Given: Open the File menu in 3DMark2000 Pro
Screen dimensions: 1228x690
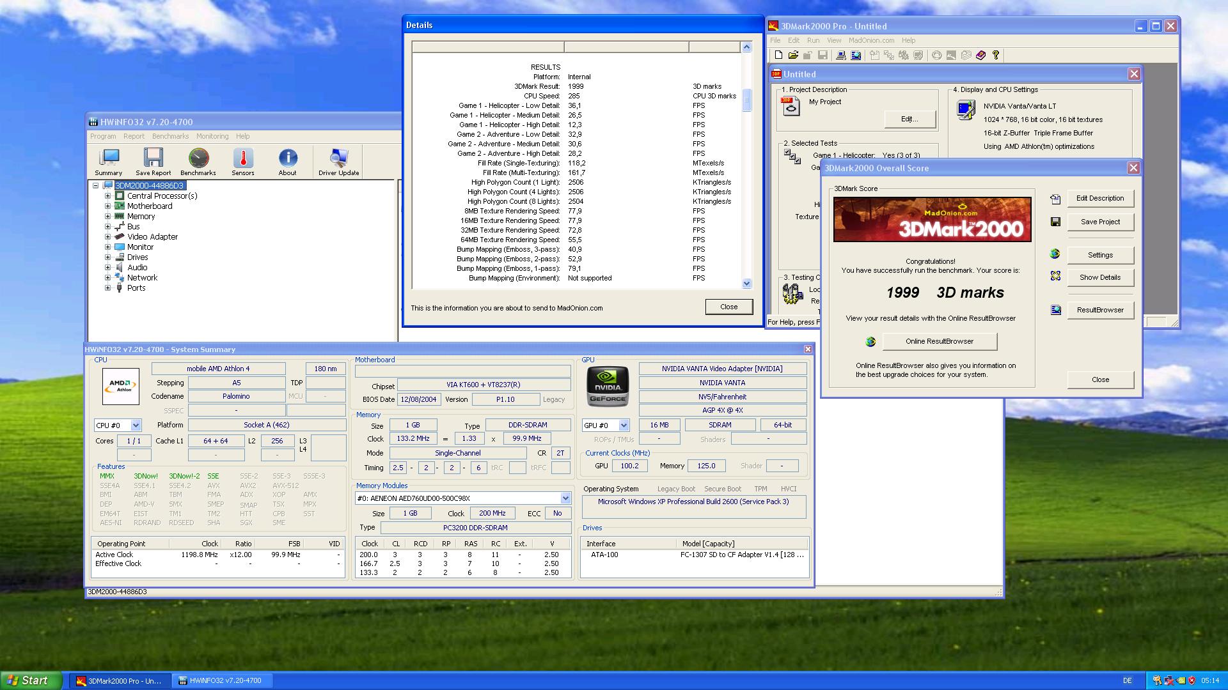Looking at the screenshot, I should click(775, 40).
